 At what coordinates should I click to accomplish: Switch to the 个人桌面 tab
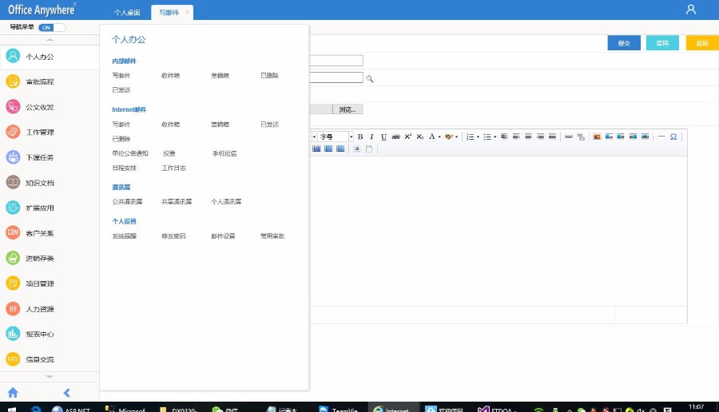coord(127,12)
